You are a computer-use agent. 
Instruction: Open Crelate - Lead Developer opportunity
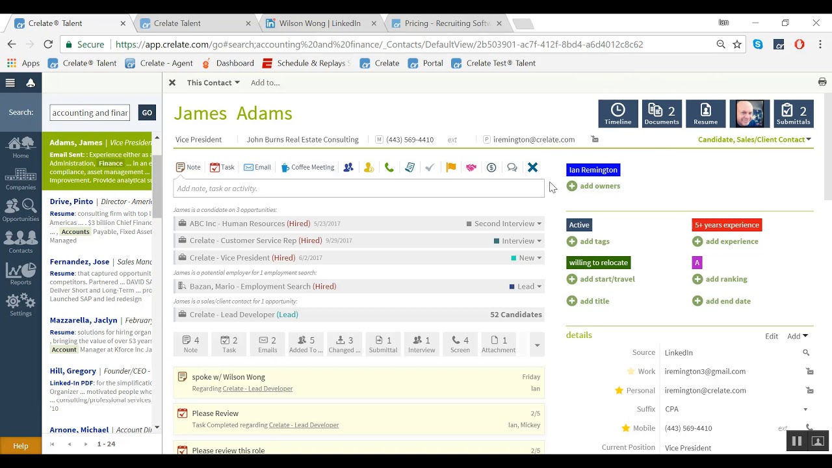tap(243, 315)
